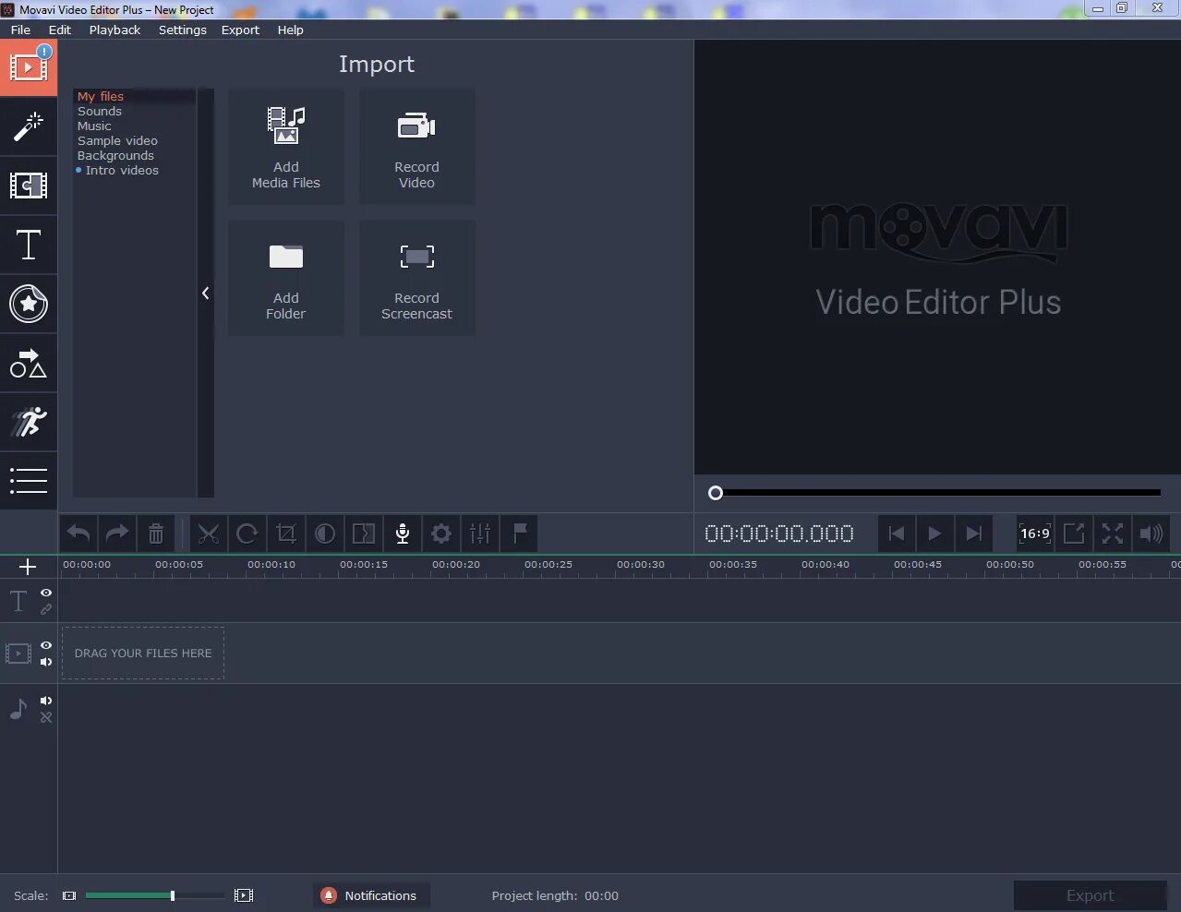Click the preview timecode display
Screen dimensions: 1181x912
[x=779, y=534]
